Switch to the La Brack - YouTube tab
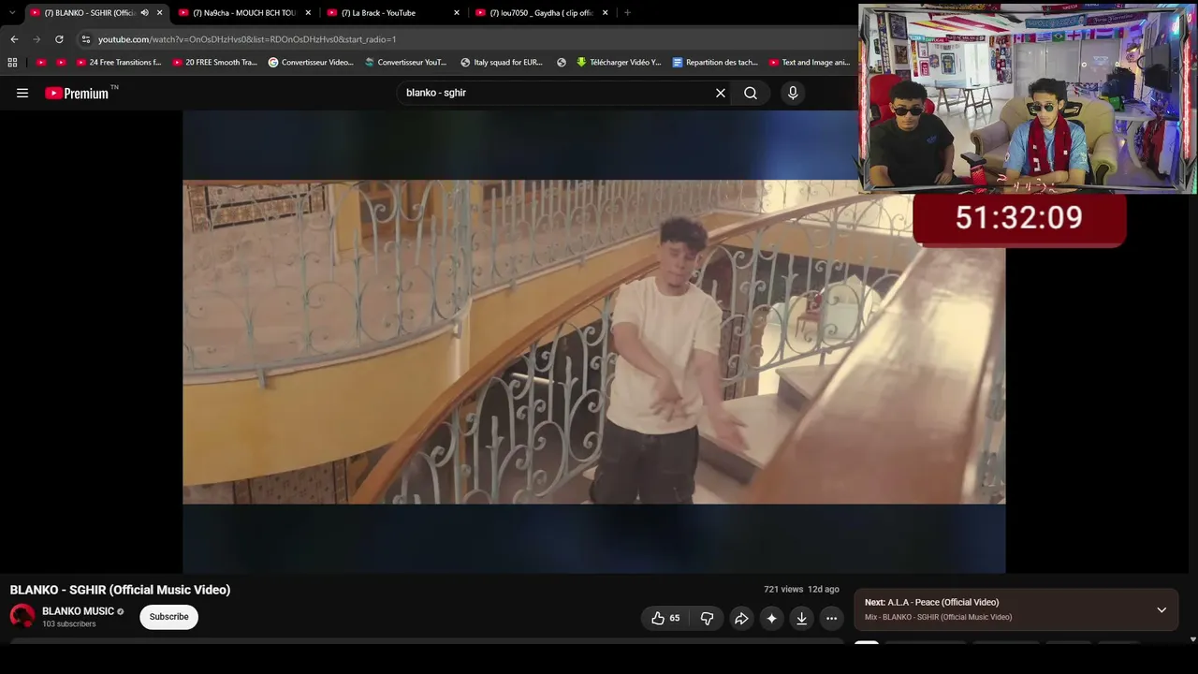The width and height of the screenshot is (1198, 674). (x=393, y=13)
